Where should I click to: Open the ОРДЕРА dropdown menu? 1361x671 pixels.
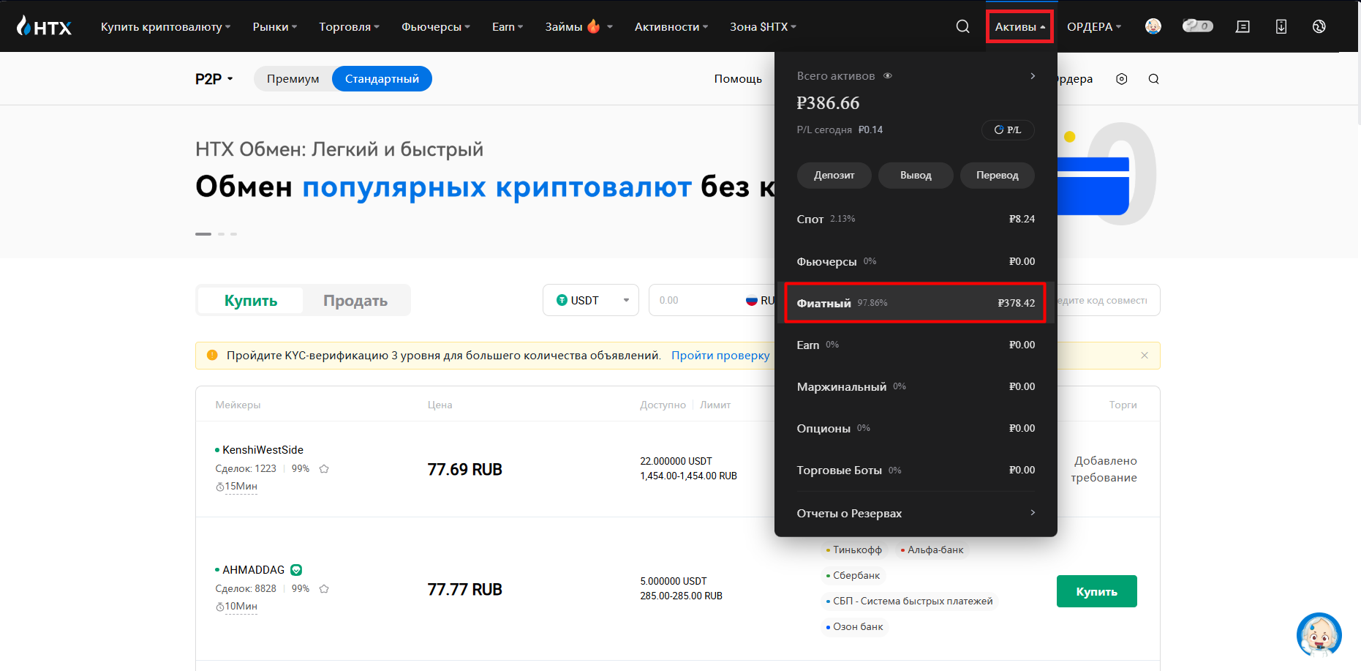pos(1094,26)
